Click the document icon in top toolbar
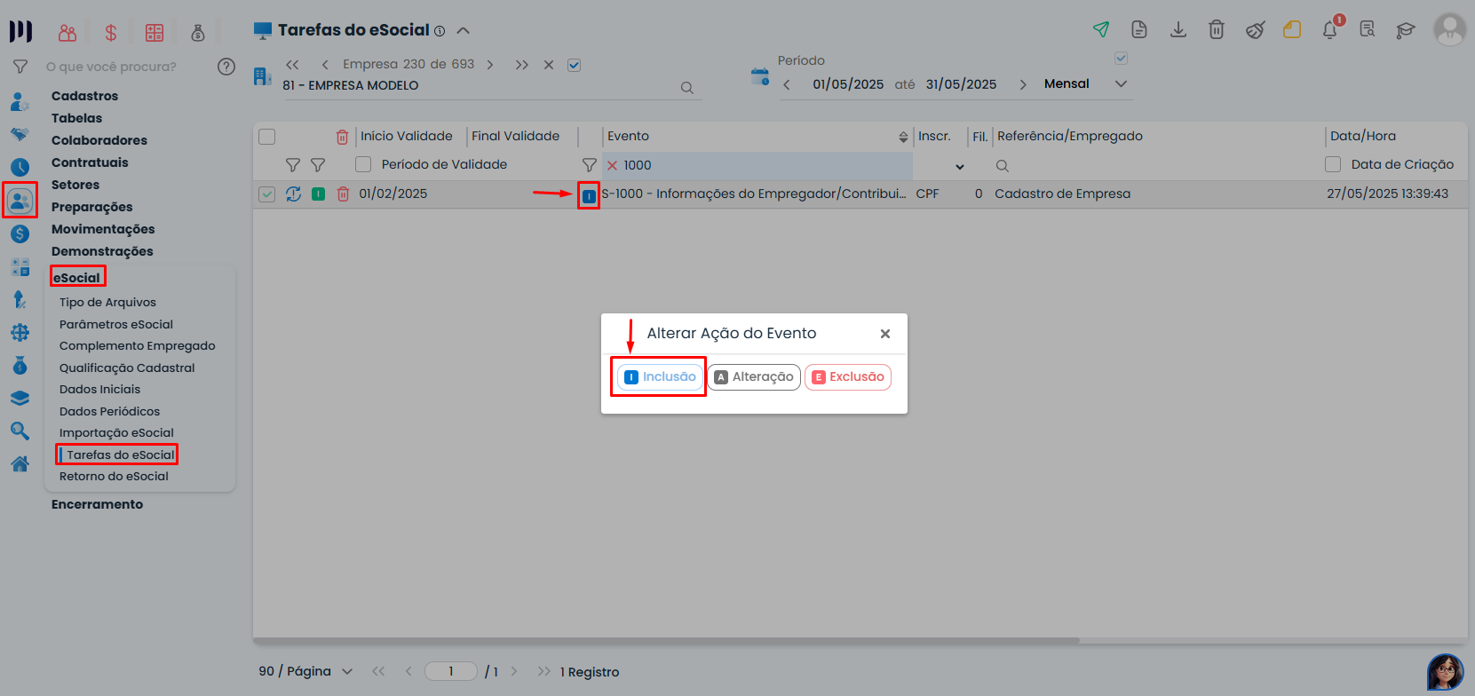 coord(1139,29)
